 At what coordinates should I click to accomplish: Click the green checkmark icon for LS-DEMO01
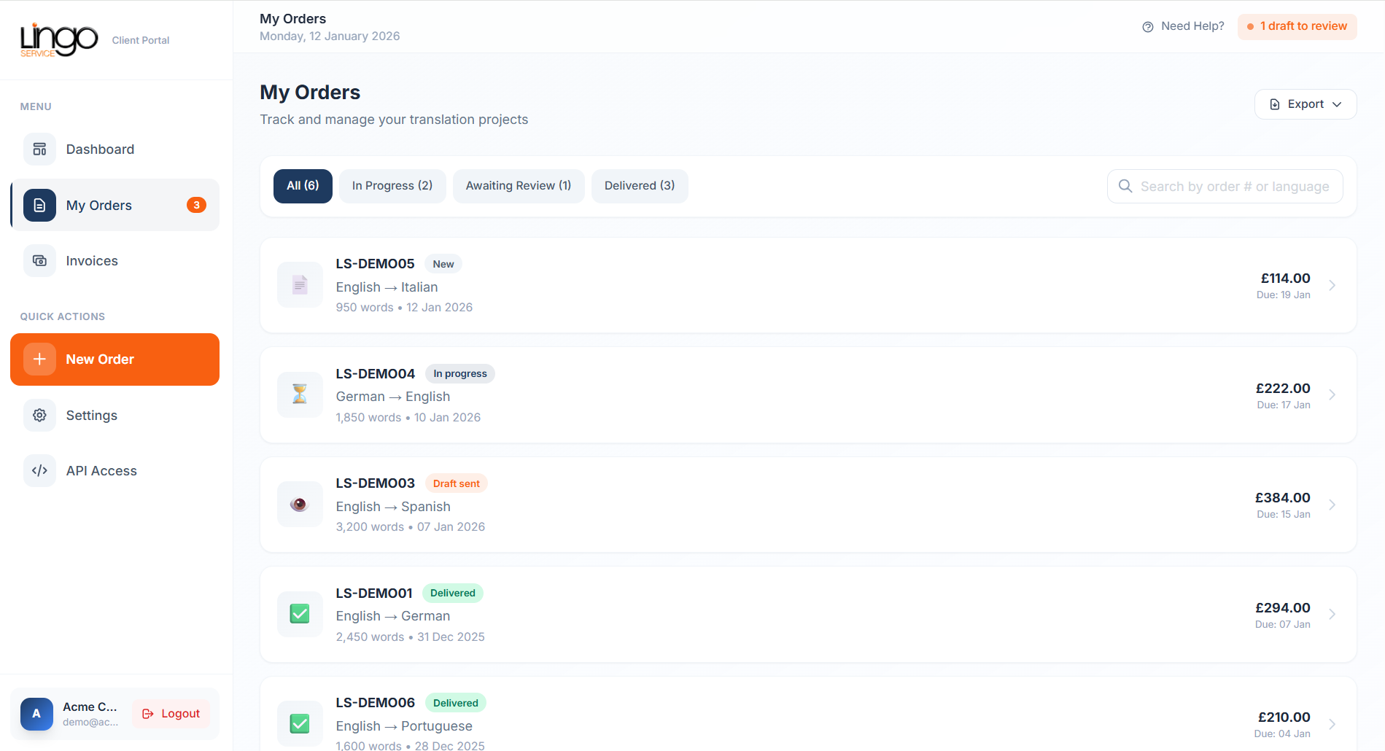[299, 614]
